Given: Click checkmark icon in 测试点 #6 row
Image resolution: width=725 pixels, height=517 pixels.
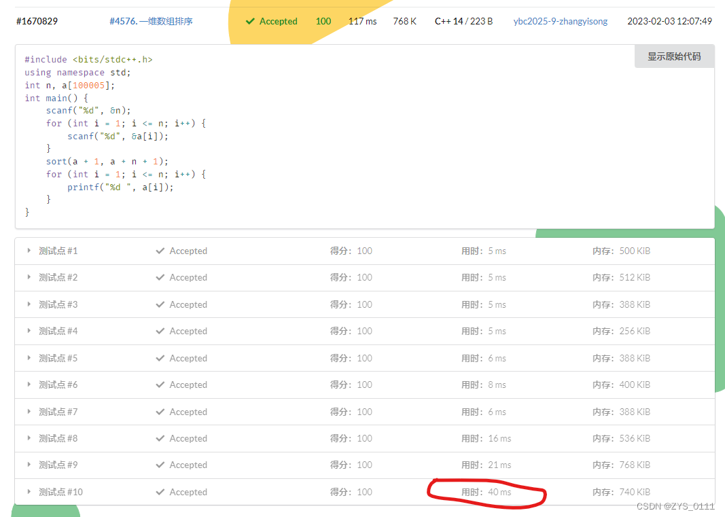Looking at the screenshot, I should 160,385.
